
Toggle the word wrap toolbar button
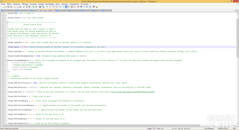[60, 7]
